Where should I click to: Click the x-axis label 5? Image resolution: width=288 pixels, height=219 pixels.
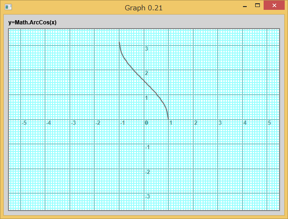point(269,123)
